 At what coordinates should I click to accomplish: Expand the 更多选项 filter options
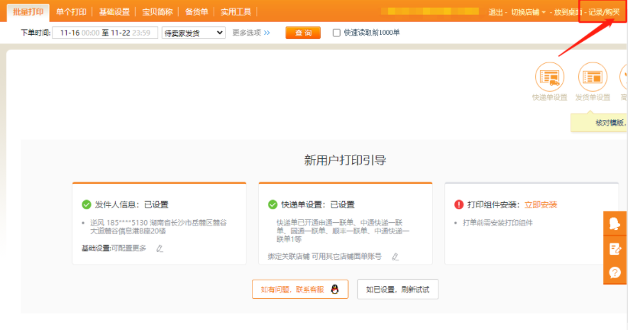[x=246, y=33]
